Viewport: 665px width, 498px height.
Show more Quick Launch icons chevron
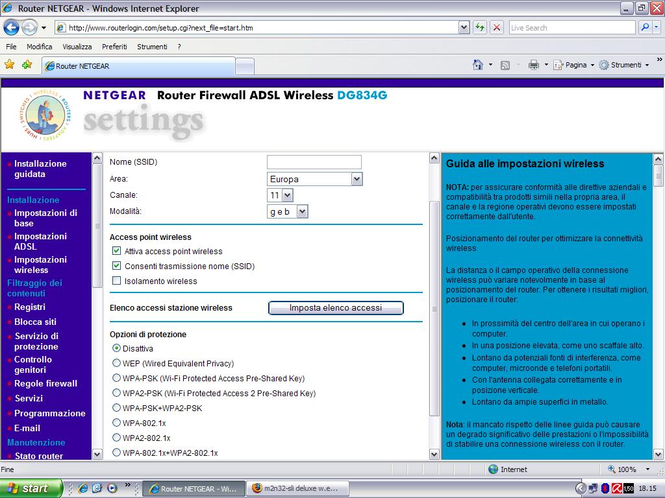pyautogui.click(x=127, y=485)
